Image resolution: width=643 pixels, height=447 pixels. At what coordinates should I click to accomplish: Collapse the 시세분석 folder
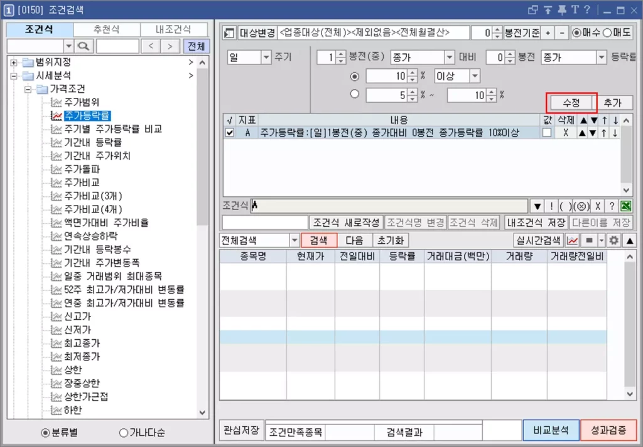click(14, 76)
